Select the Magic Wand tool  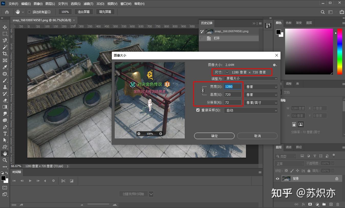pos(5,47)
